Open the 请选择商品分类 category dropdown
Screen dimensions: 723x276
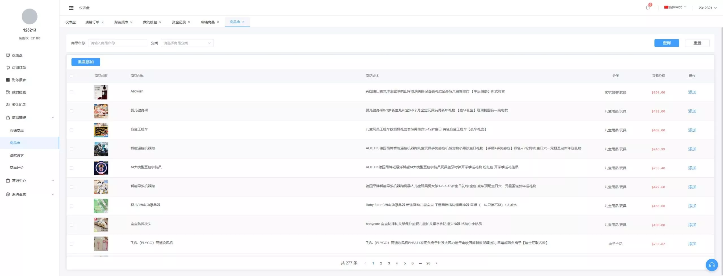[x=187, y=43]
